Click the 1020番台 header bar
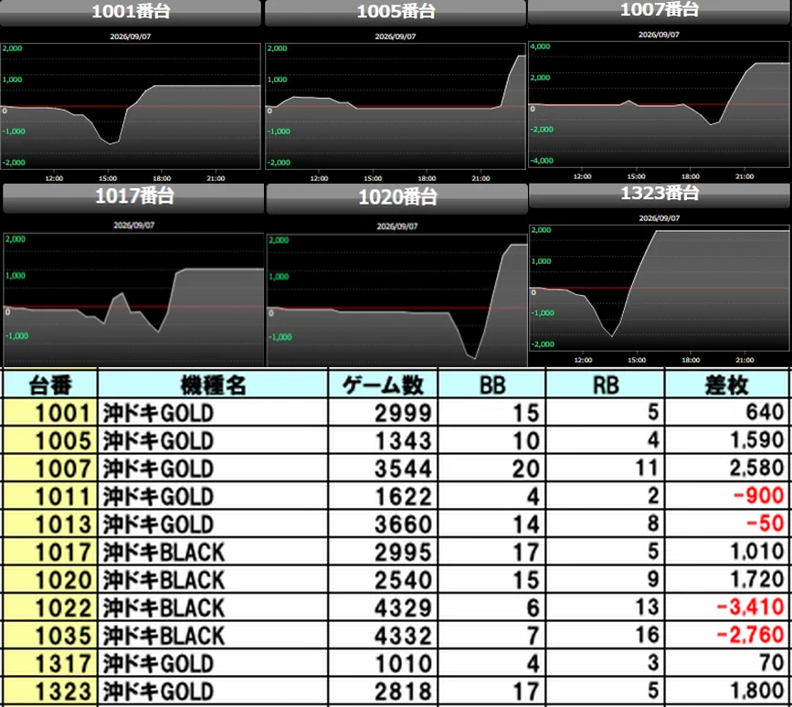This screenshot has height=707, width=792. tap(397, 198)
